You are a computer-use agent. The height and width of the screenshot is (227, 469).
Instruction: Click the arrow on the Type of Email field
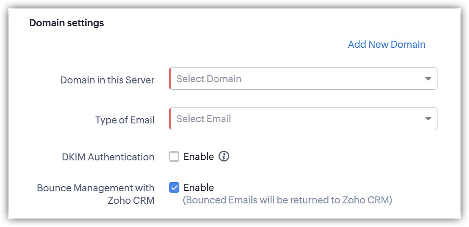(x=428, y=119)
